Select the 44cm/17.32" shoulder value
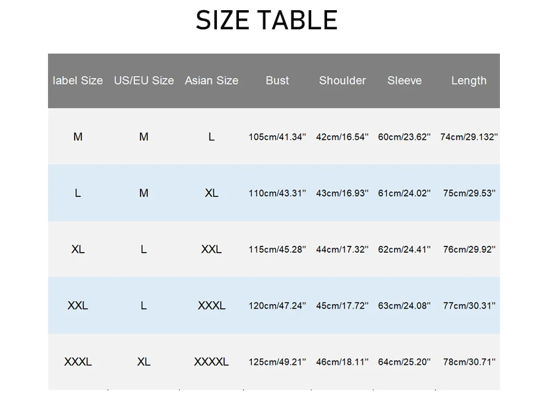The image size is (544, 409). pos(342,249)
